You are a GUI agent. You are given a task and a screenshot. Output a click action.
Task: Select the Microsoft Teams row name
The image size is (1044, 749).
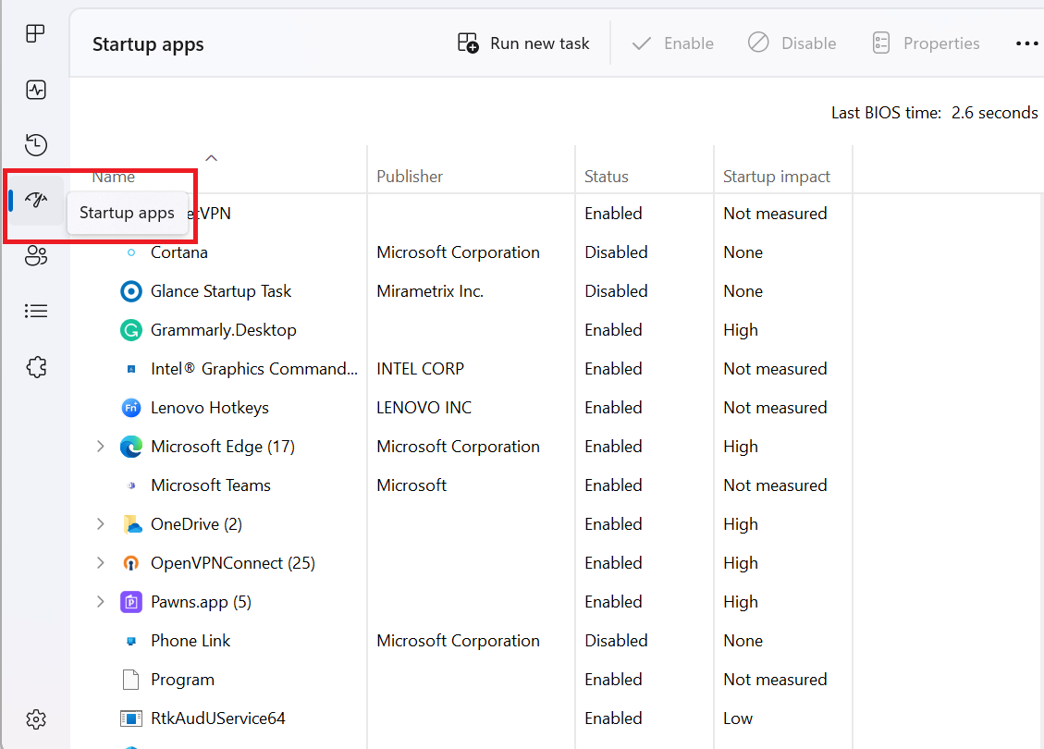point(211,485)
